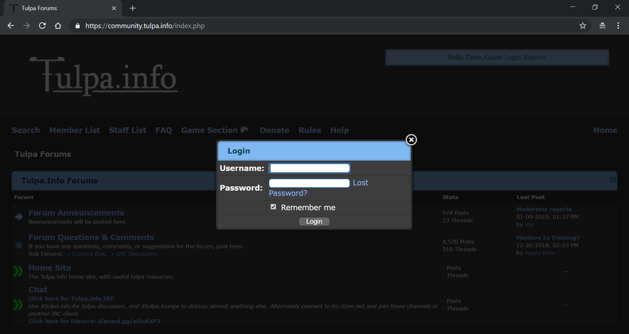Click the "974 Posts" stats text
This screenshot has height=334, width=629.
coord(455,213)
